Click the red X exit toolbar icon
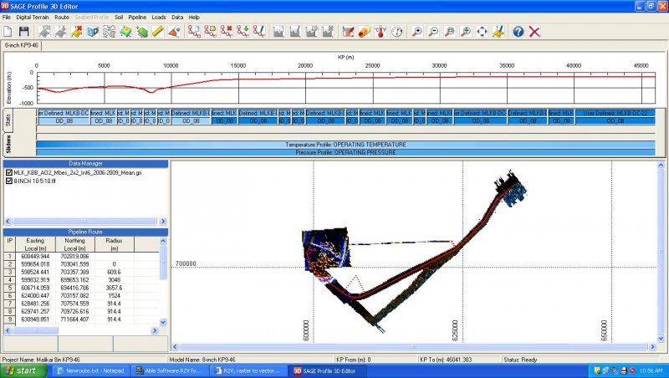Viewport: 669px width, 378px height. (x=534, y=32)
